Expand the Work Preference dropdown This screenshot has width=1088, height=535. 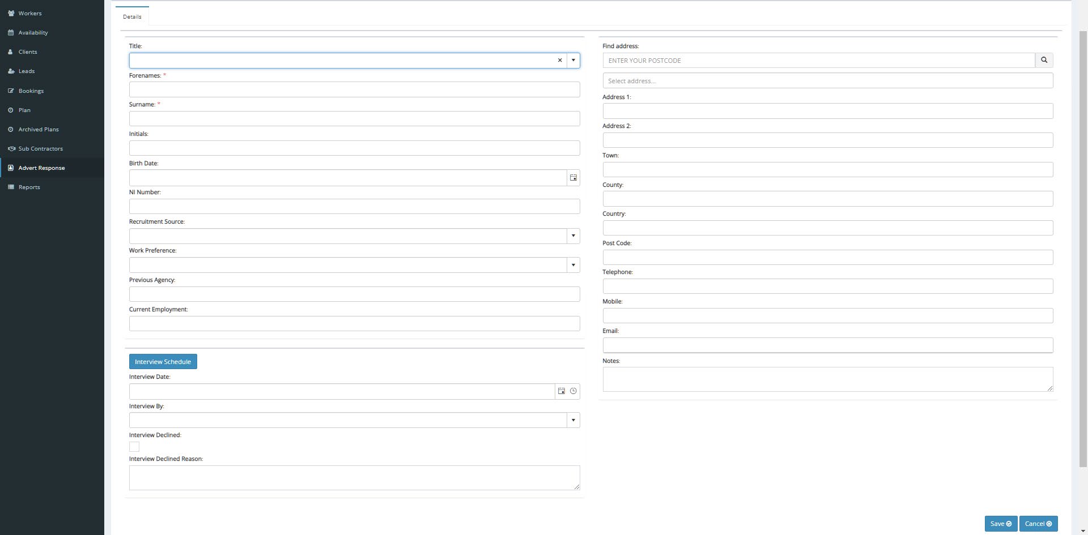573,265
